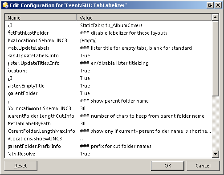
Task: Click the restore-size icon in title bar
Action: click(x=210, y=5)
